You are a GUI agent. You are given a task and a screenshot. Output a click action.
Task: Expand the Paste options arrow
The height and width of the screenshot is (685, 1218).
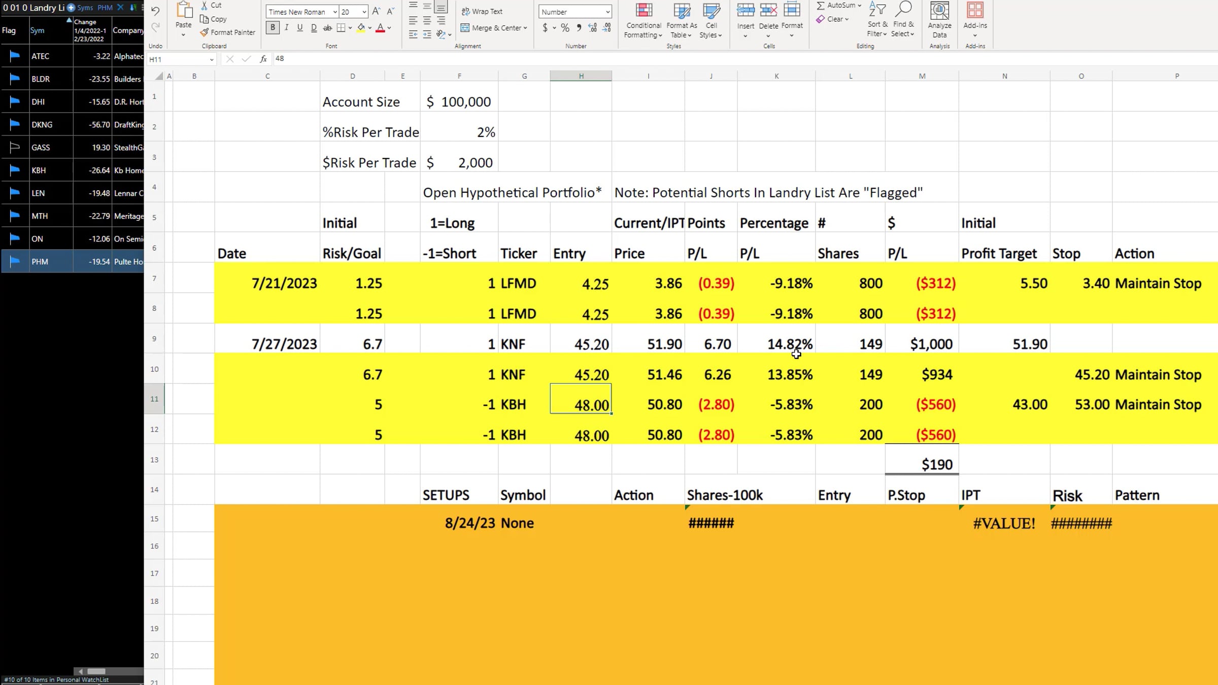pos(183,35)
